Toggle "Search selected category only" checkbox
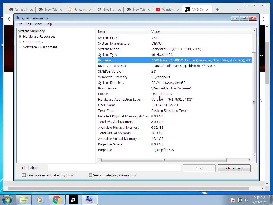This screenshot has width=273, height=205. 24,175
